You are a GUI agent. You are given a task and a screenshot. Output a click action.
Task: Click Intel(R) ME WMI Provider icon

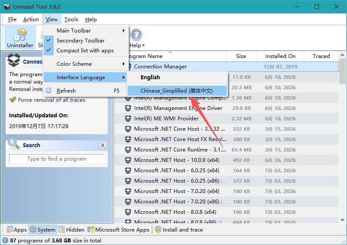(128, 119)
